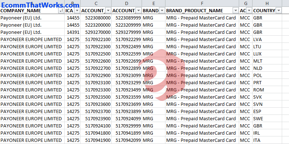Screen dimensions: 289x144
Task: Select account end cell 5170922499
Action: click(127, 47)
